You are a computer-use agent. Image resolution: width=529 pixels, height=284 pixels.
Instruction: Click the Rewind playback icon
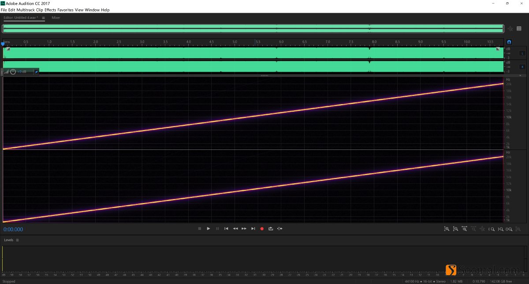[235, 229]
